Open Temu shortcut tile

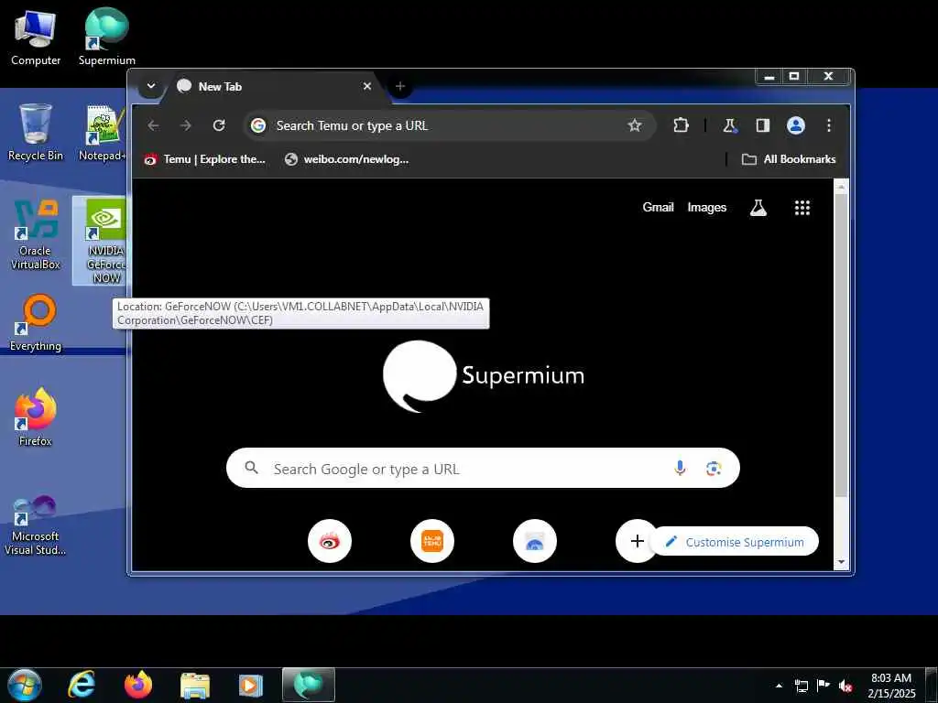pyautogui.click(x=432, y=541)
